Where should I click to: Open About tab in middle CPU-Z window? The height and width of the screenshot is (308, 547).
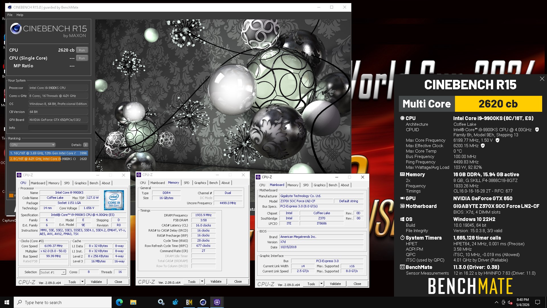pos(226,183)
